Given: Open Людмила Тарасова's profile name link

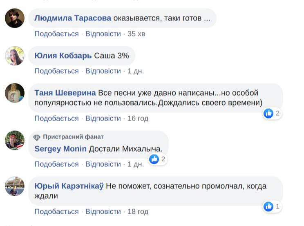Looking at the screenshot, I should click(x=73, y=18).
